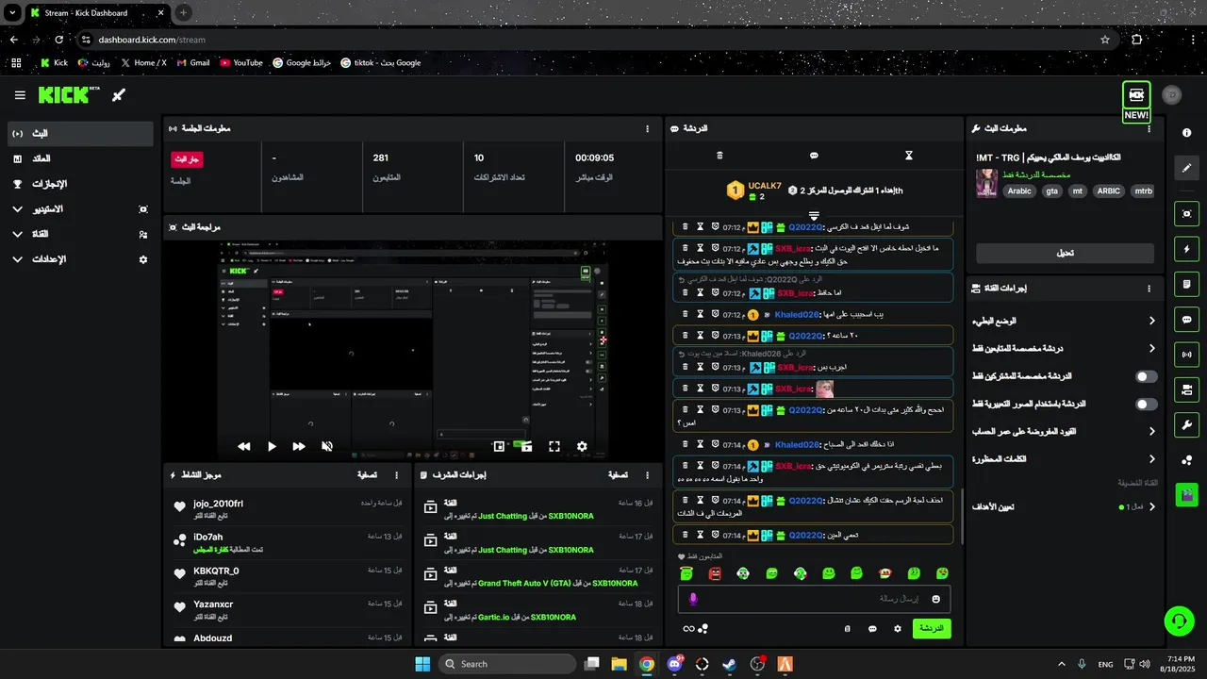Click the broadcast signal icon in right sidebar
The width and height of the screenshot is (1207, 679).
pos(1186,356)
